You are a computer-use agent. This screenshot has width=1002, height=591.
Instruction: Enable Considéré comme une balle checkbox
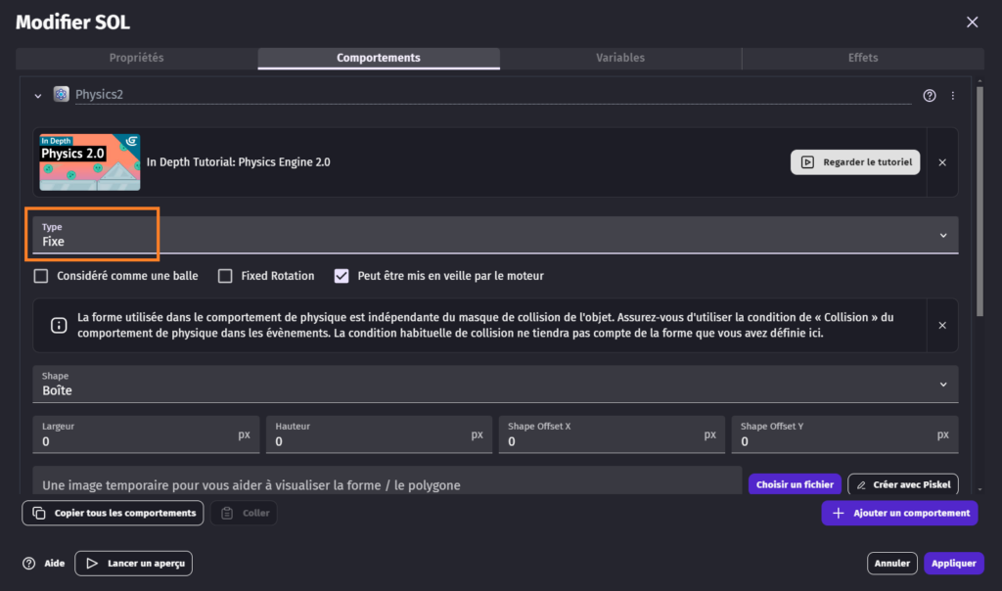[x=41, y=276]
